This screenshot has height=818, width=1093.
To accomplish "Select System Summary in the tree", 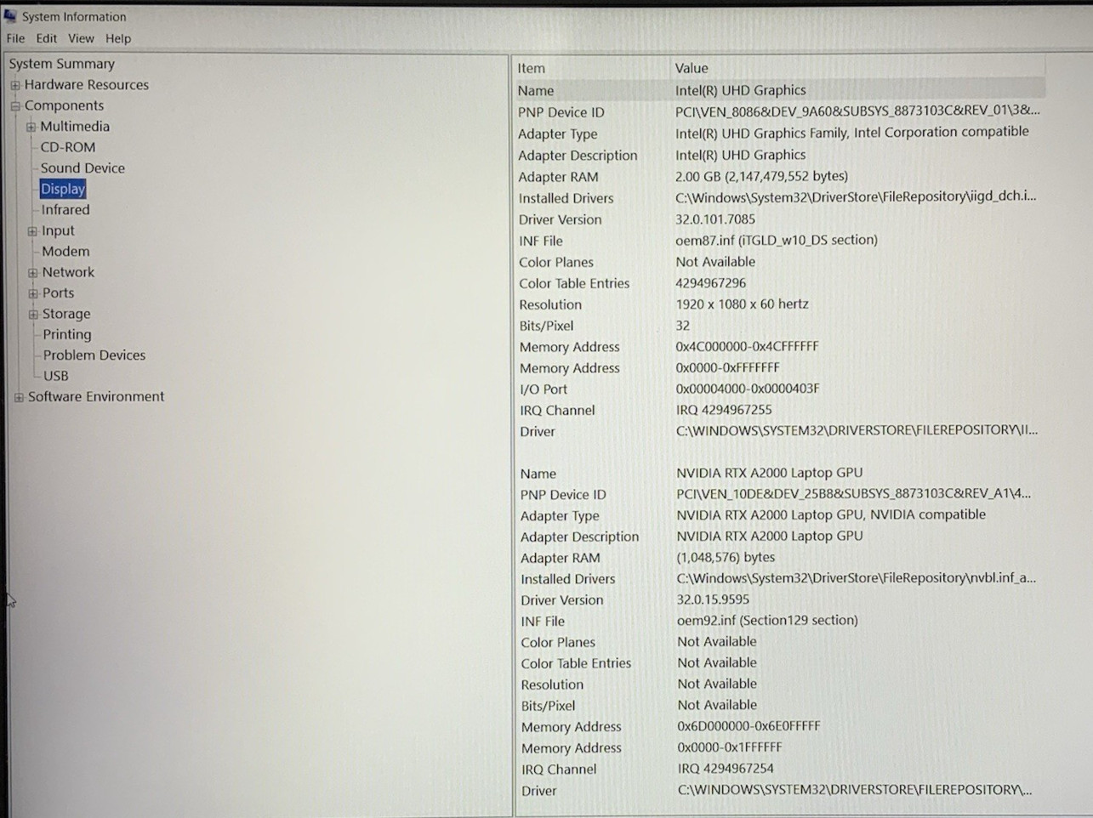I will (x=61, y=64).
